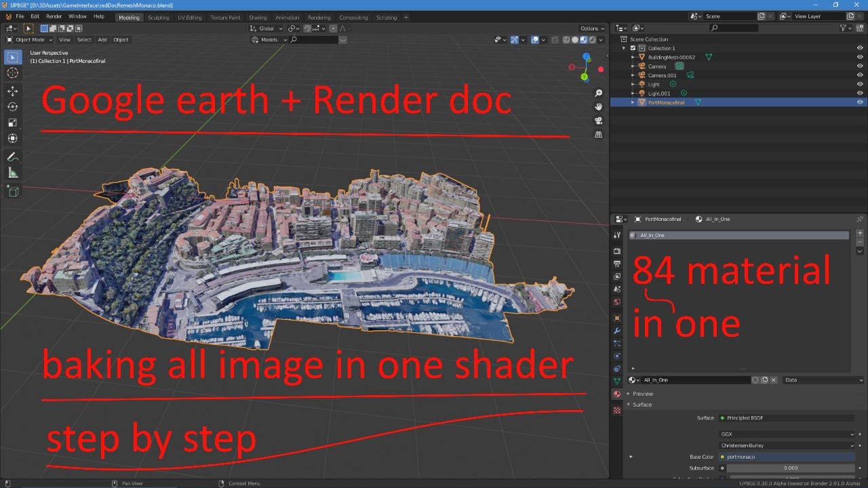The image size is (868, 488).
Task: Add a new material slot
Action: click(860, 233)
